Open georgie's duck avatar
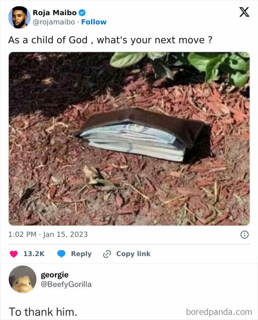Screen dimensions: 258x320 pyautogui.click(x=22, y=279)
